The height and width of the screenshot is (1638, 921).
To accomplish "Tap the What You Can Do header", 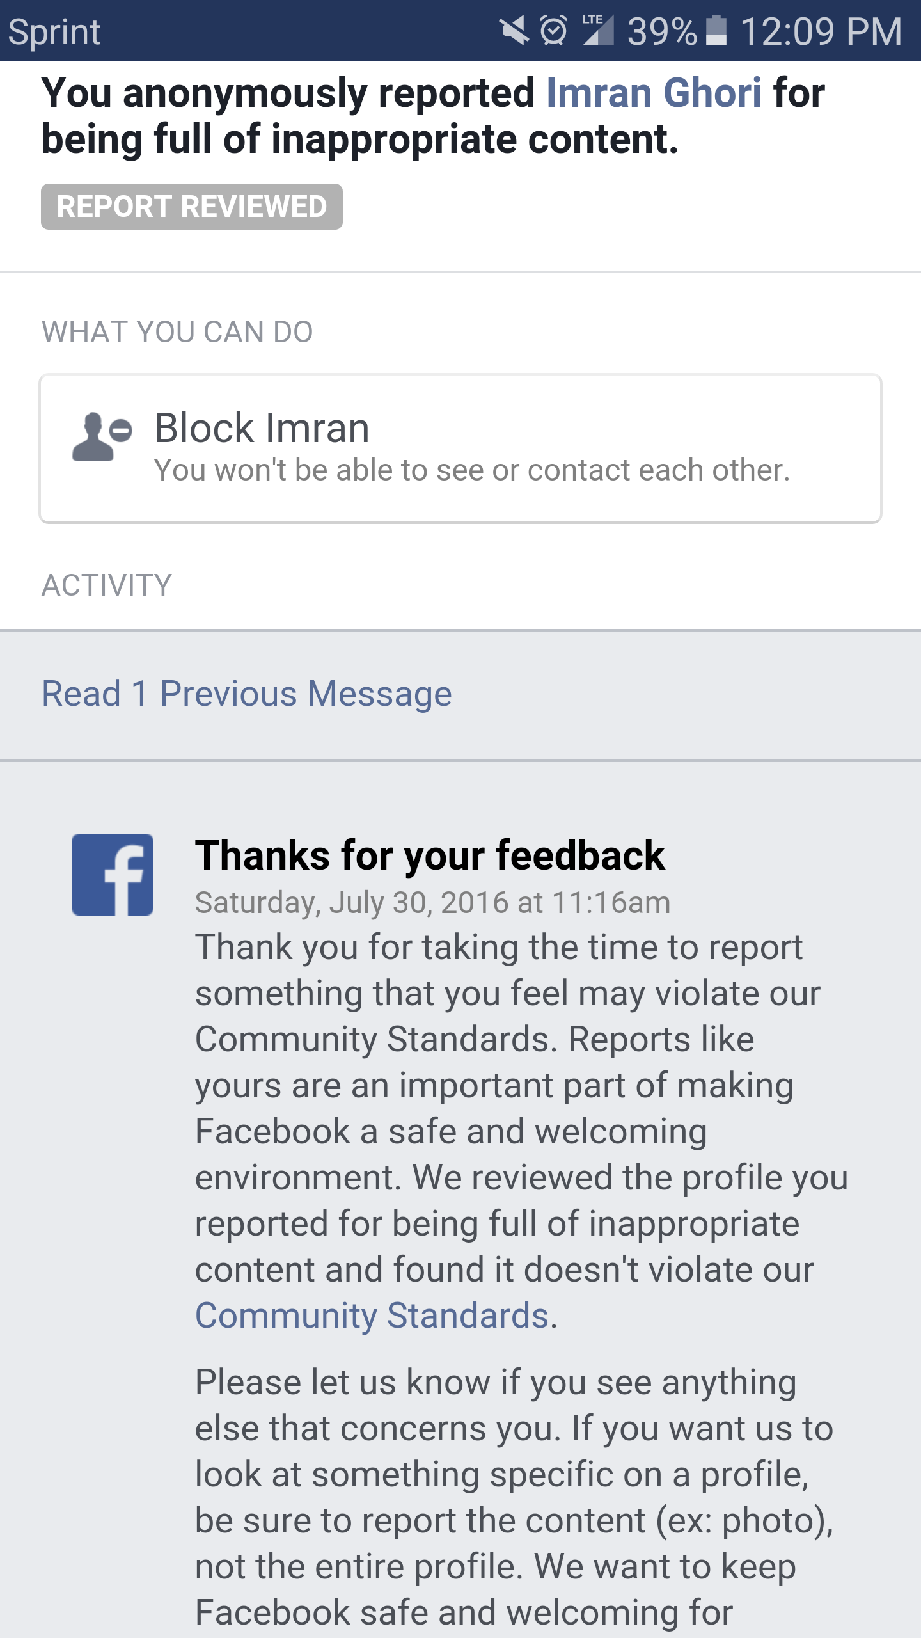I will [177, 332].
